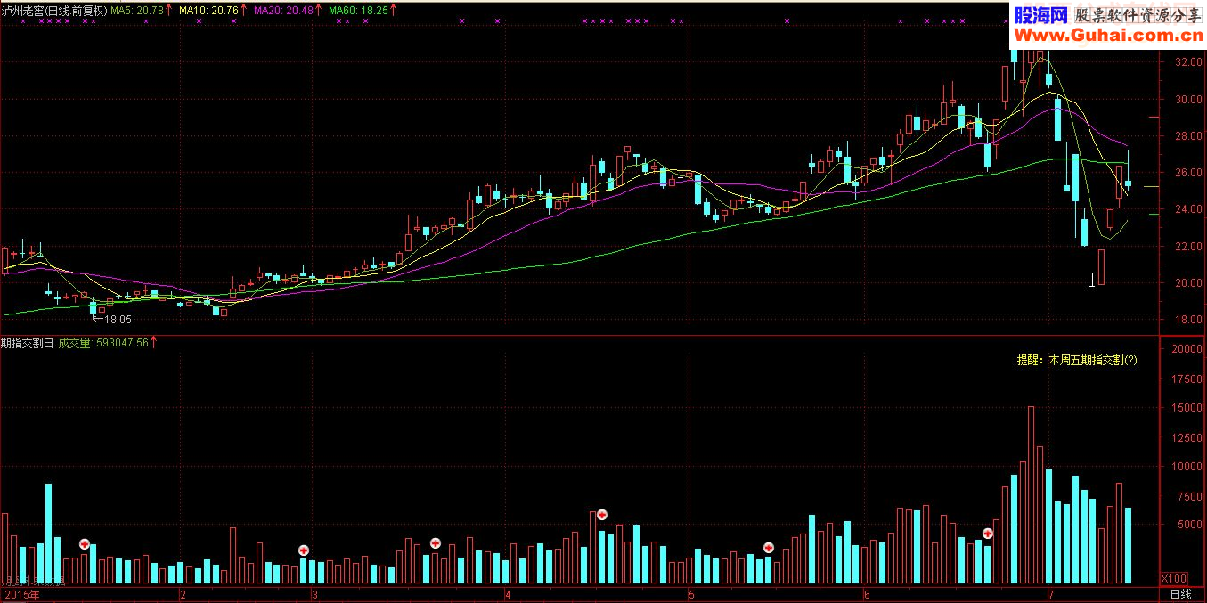The image size is (1207, 603).
Task: Click the 股海网 logo watermark
Action: (1040, 15)
